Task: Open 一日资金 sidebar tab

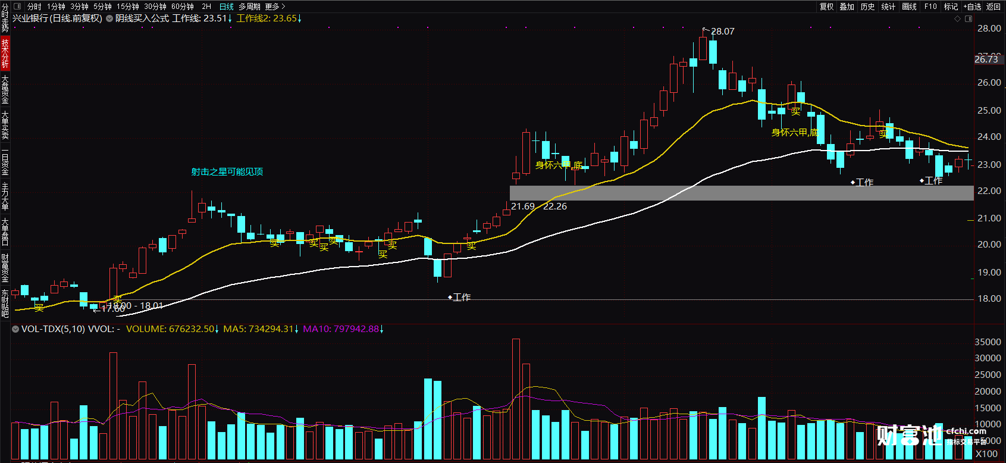Action: (x=5, y=161)
